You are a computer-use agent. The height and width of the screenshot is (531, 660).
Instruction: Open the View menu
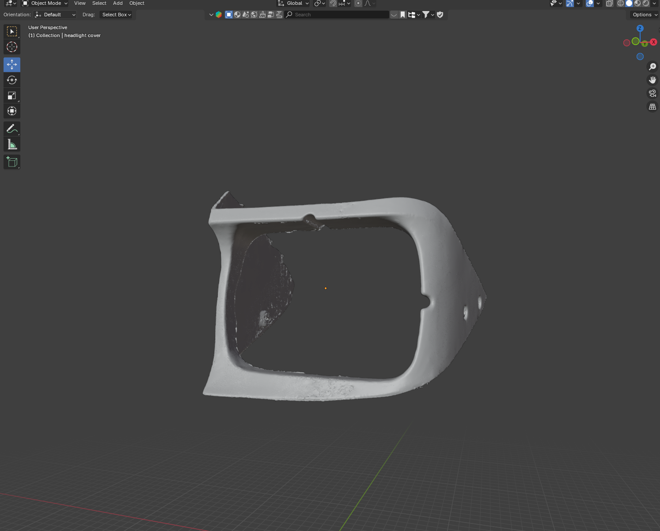(80, 4)
